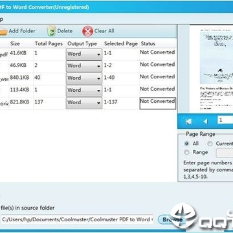Select the 840.1KB size cell
This screenshot has height=233, width=233.
point(19,77)
